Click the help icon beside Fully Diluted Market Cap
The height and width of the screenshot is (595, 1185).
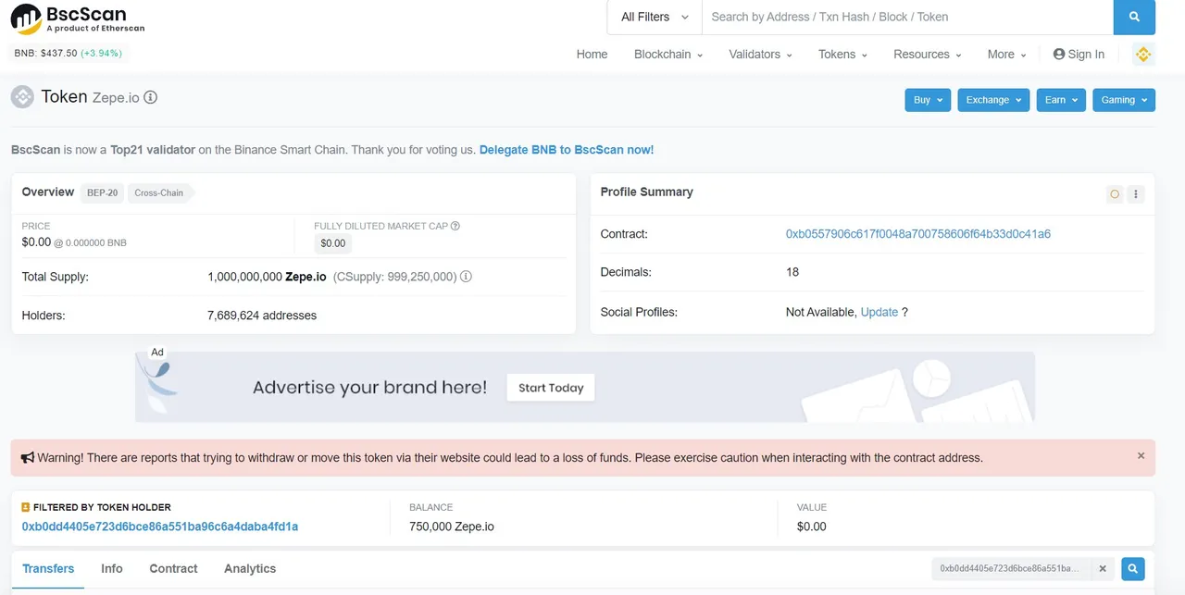[455, 226]
